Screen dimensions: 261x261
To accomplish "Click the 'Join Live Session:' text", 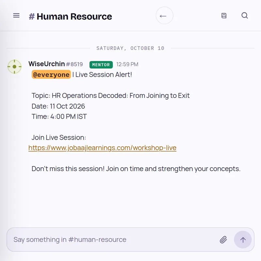I will pos(59,137).
